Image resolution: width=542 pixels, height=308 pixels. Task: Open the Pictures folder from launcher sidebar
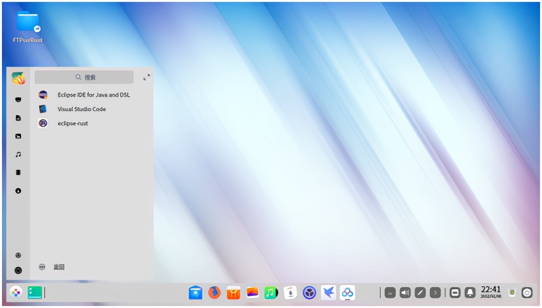pyautogui.click(x=18, y=137)
